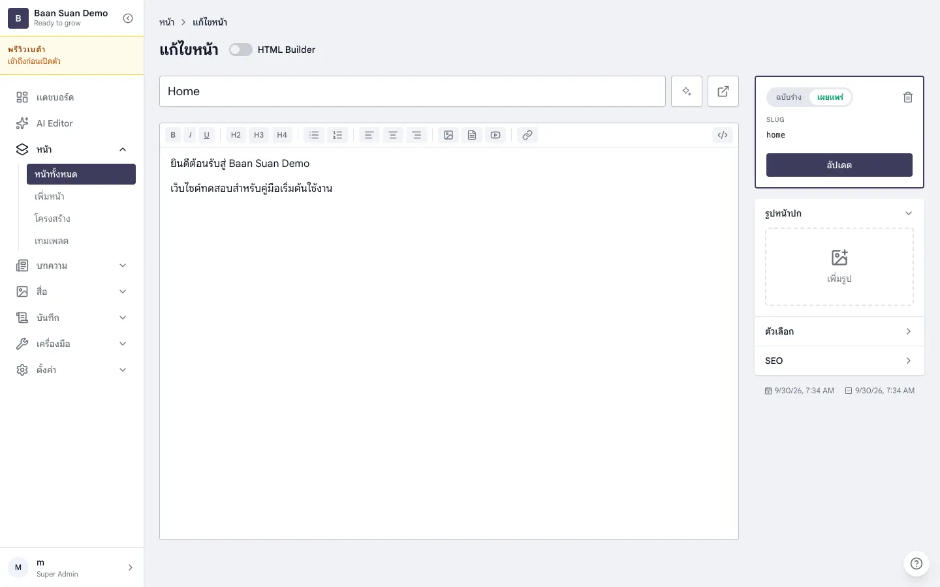Expand the SEO section
This screenshot has width=940, height=587.
[x=839, y=361]
